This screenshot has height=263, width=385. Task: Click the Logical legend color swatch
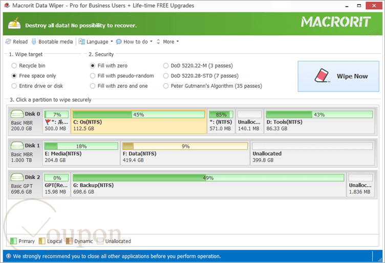[42, 241]
